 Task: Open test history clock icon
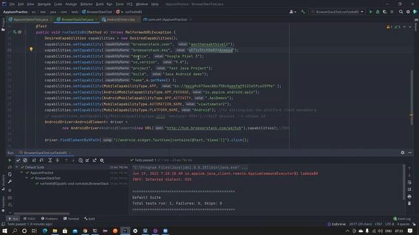click(x=81, y=161)
